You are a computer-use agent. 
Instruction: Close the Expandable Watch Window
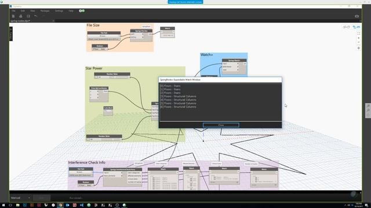click(x=221, y=125)
